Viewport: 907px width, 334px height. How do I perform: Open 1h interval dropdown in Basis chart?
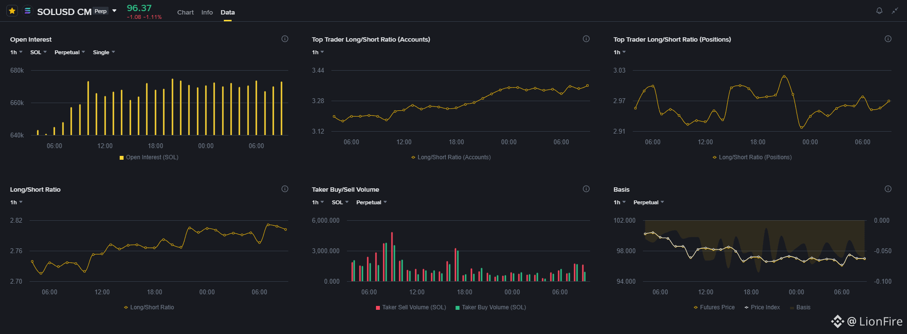(x=620, y=202)
